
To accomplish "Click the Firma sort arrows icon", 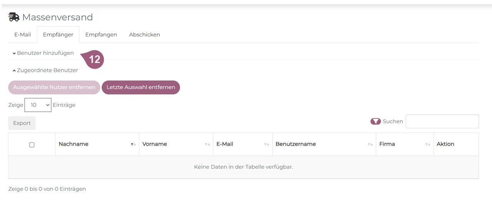I will 427,144.
